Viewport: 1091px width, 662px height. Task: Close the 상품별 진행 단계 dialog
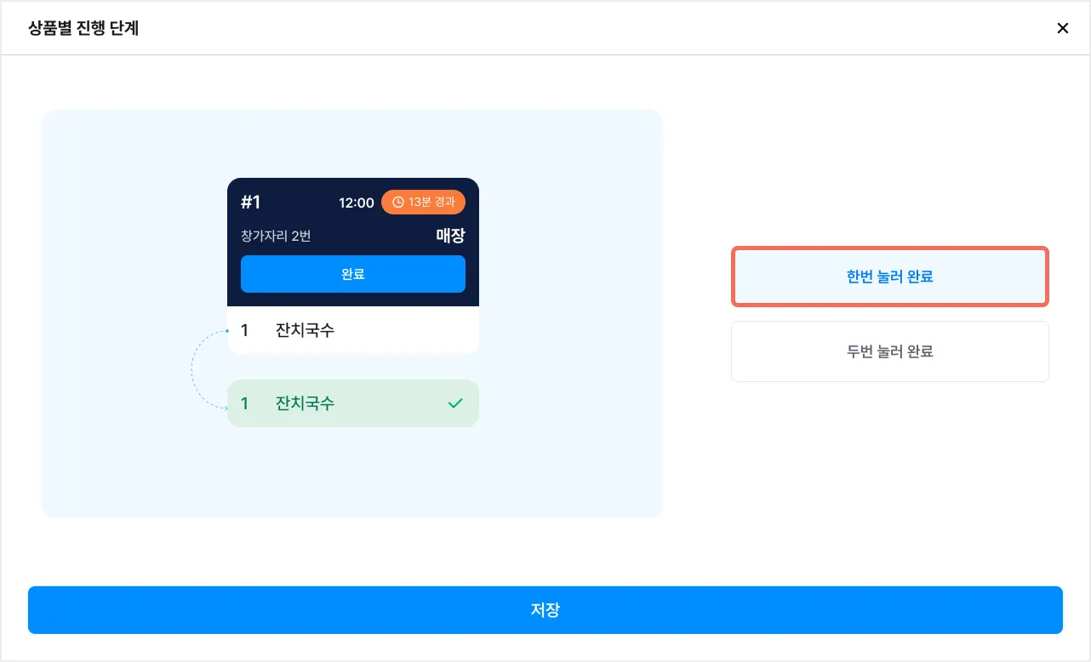pos(1062,28)
